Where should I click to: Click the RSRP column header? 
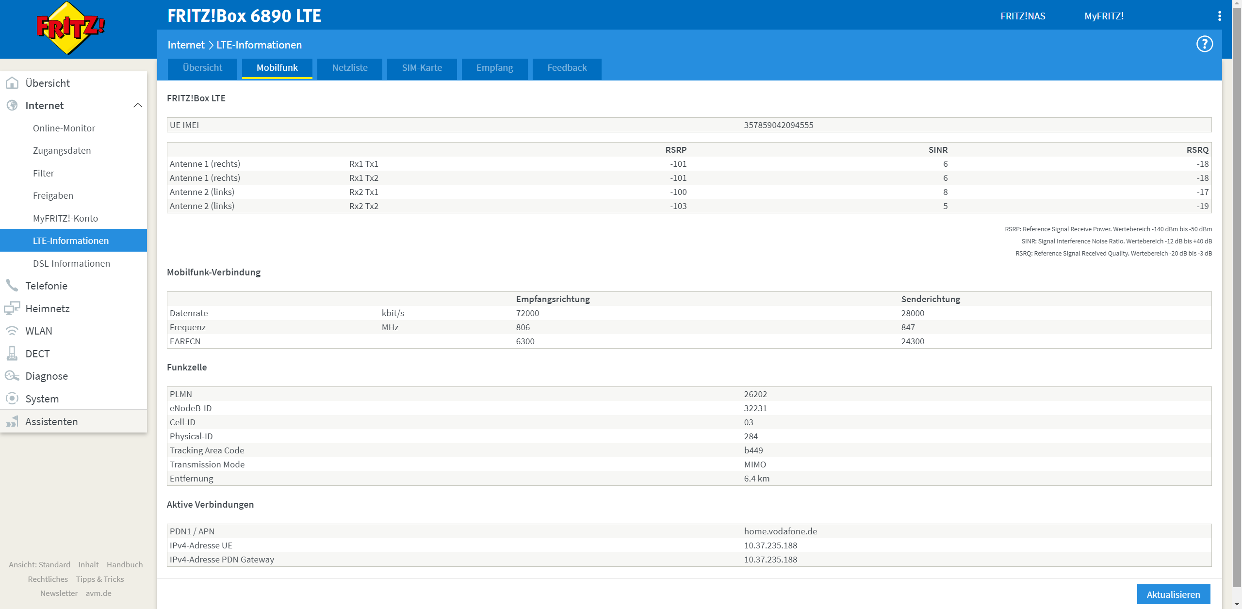(676, 150)
